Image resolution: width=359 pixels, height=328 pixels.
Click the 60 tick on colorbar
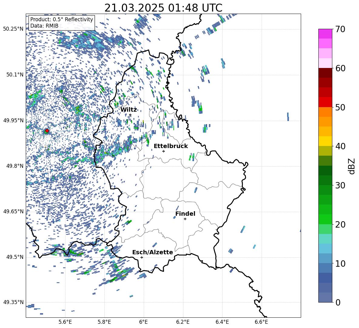click(x=340, y=68)
